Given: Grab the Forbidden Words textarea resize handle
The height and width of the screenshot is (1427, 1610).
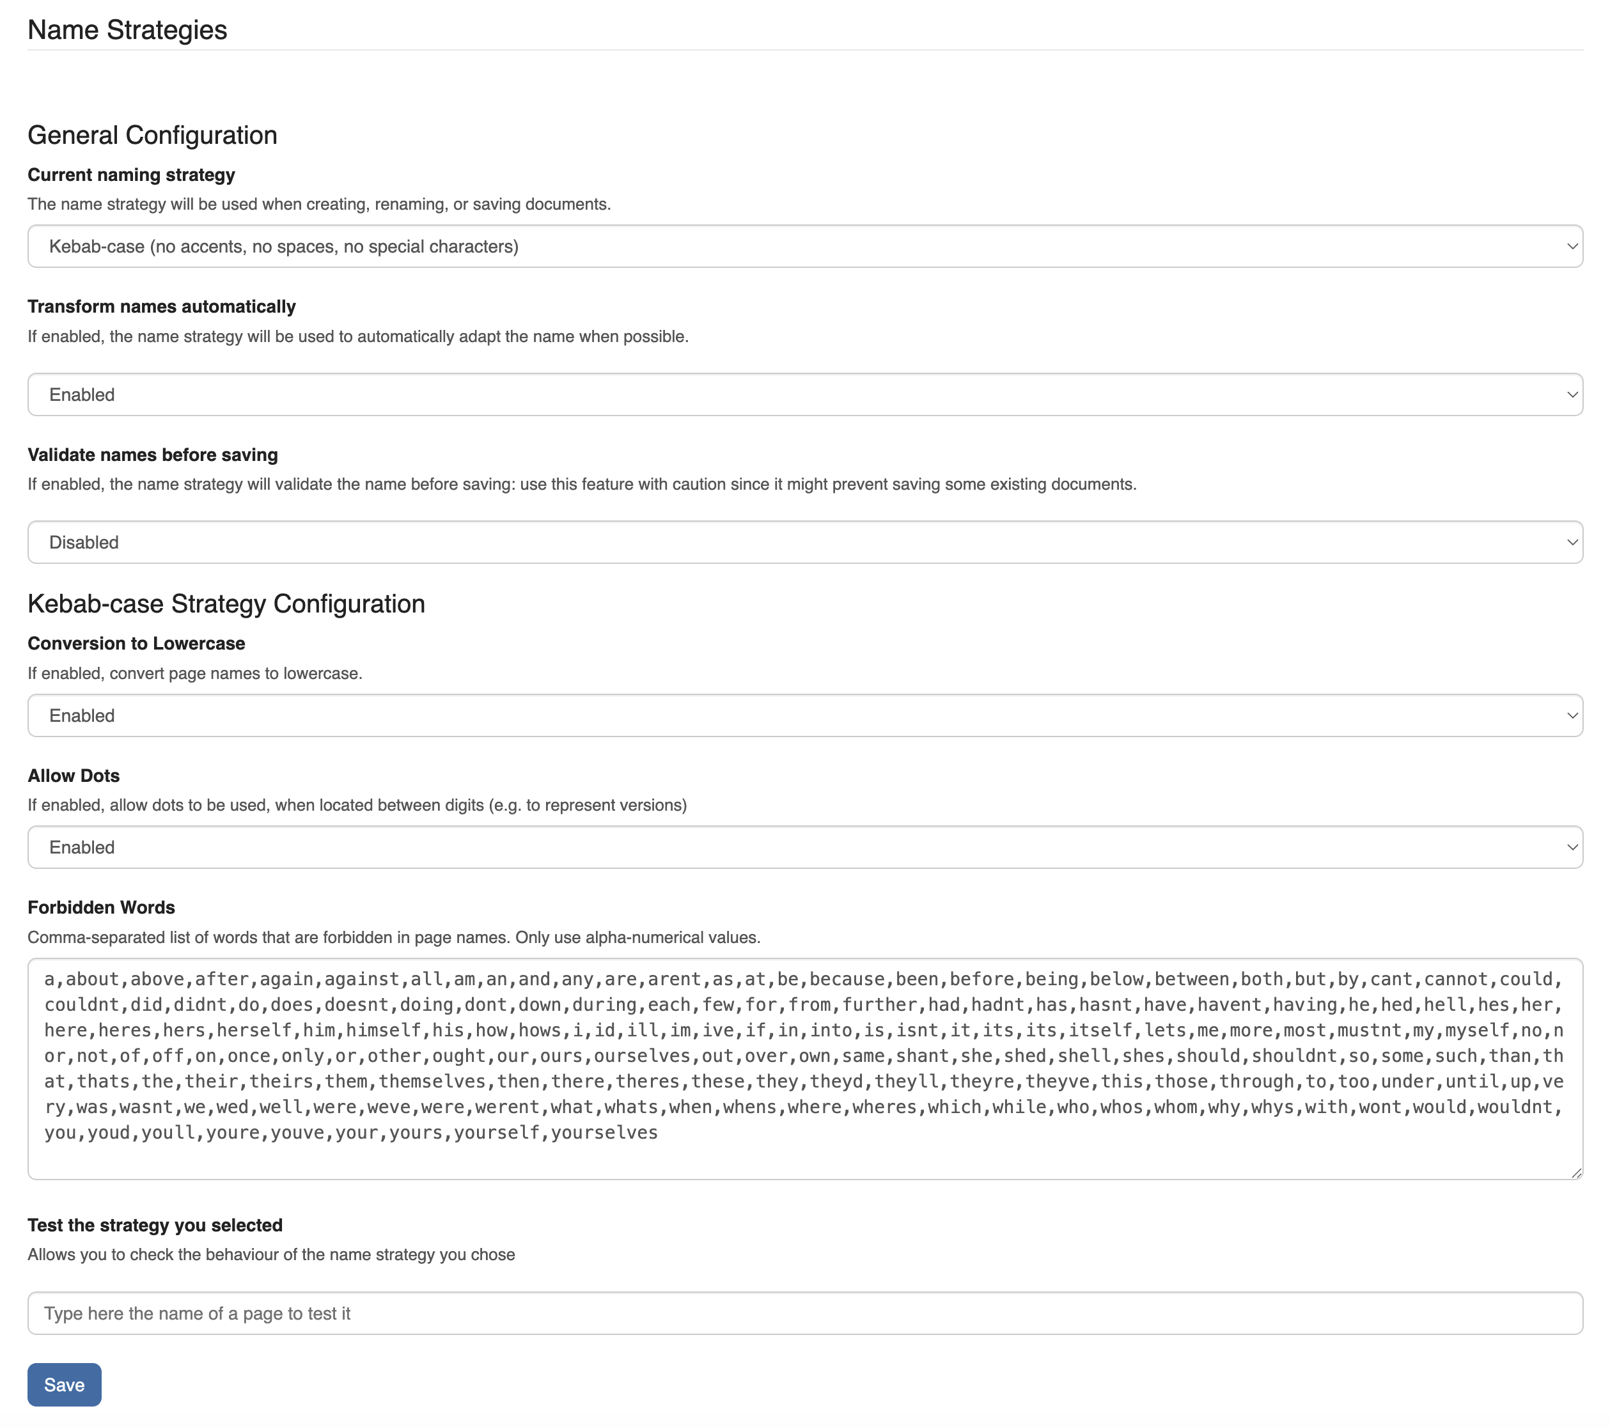Looking at the screenshot, I should (1575, 1173).
